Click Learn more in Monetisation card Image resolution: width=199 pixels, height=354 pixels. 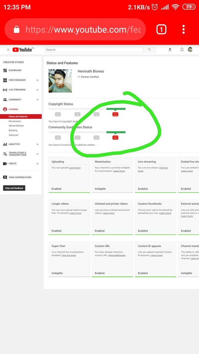[x=119, y=171]
